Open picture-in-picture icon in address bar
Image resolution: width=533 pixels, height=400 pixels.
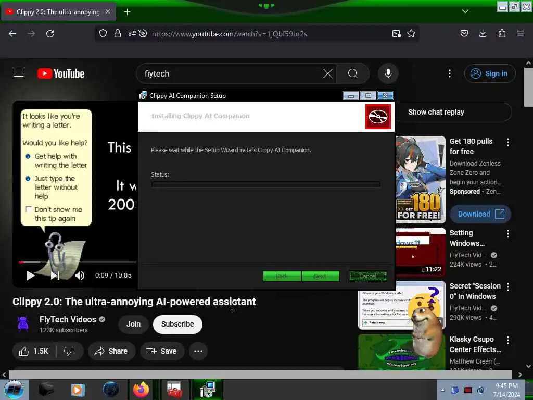pyautogui.click(x=396, y=33)
